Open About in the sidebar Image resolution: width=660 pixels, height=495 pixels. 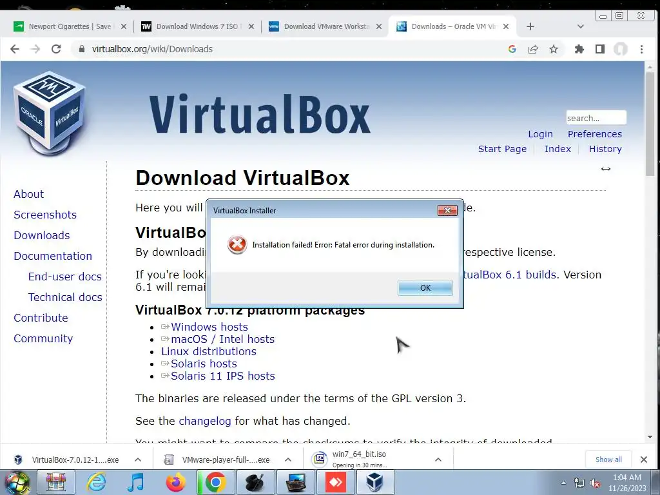(28, 194)
